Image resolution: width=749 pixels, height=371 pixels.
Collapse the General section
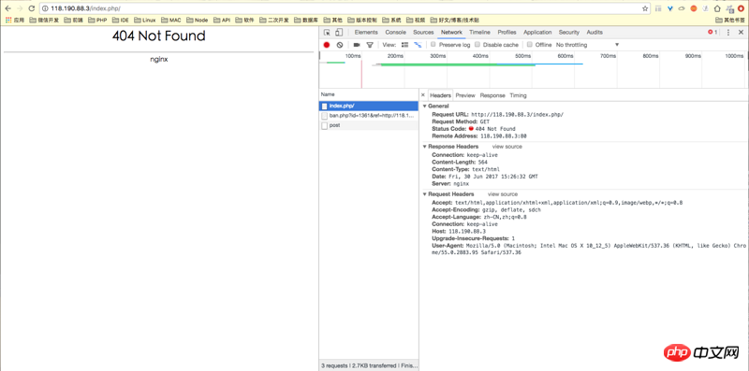coord(425,107)
